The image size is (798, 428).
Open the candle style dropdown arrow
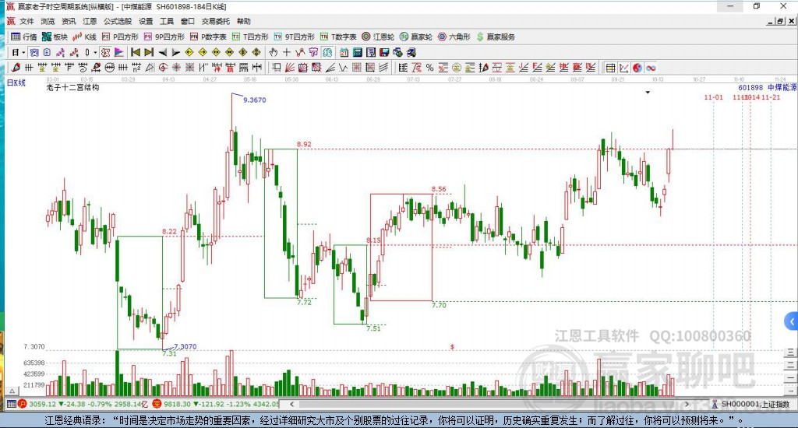(95, 52)
